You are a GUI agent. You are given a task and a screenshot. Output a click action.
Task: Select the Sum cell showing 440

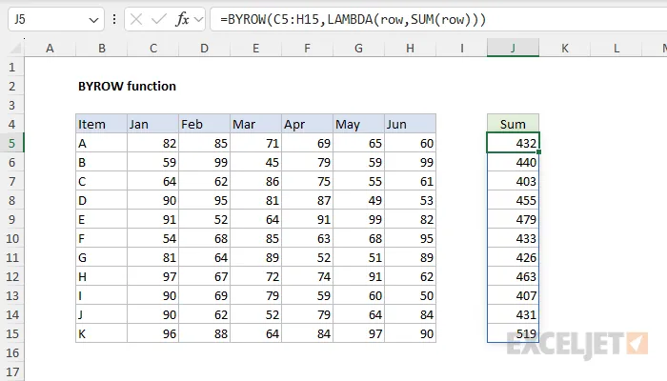pyautogui.click(x=513, y=163)
